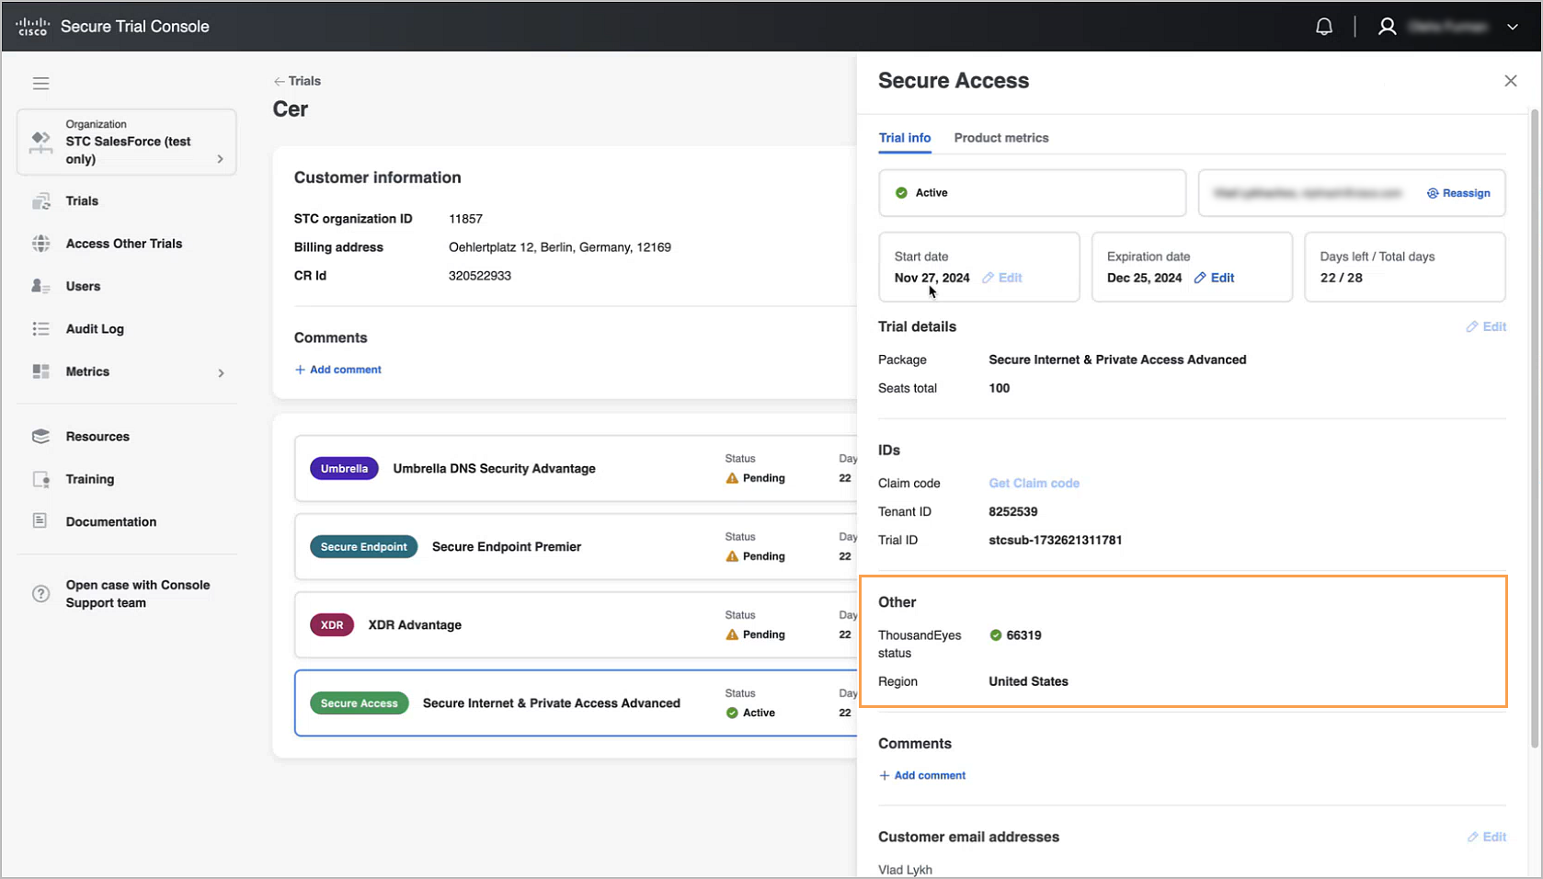The image size is (1543, 879).
Task: Edit the Trial details section
Action: 1486,326
